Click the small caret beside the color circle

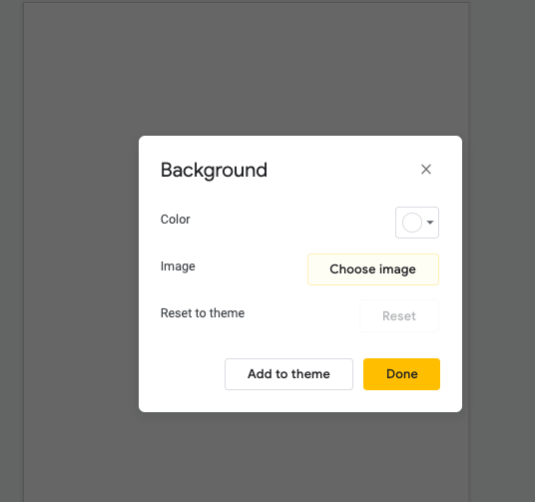[430, 223]
